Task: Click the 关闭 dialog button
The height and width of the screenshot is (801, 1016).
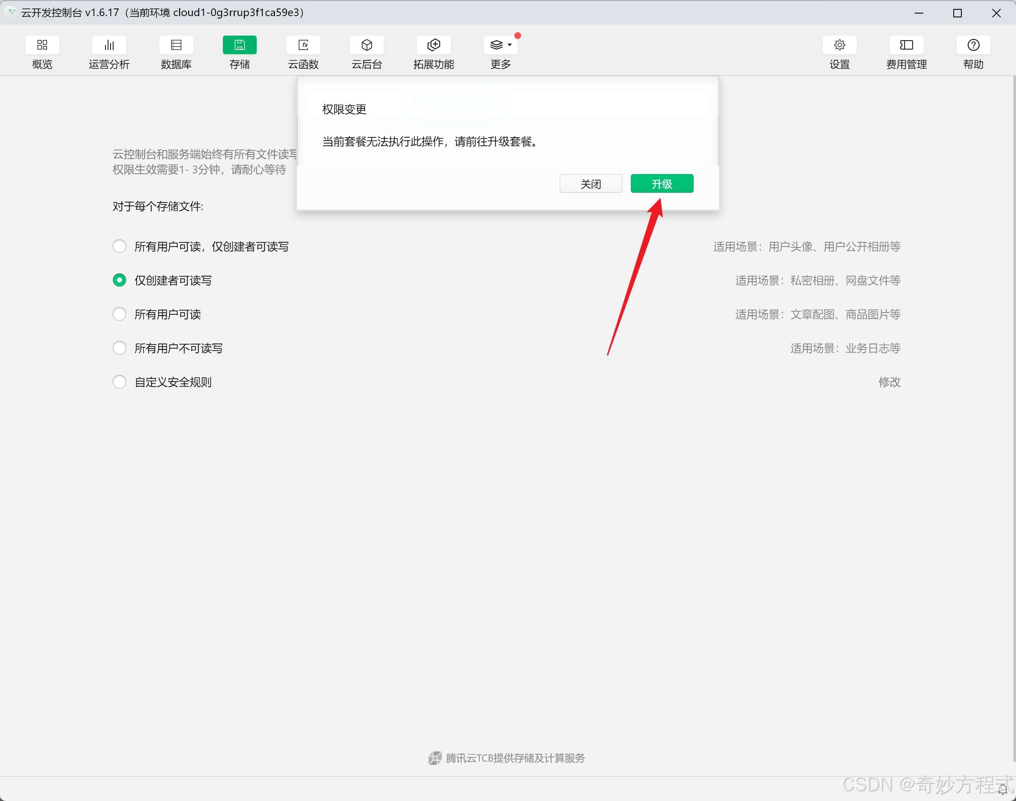Action: pyautogui.click(x=591, y=184)
